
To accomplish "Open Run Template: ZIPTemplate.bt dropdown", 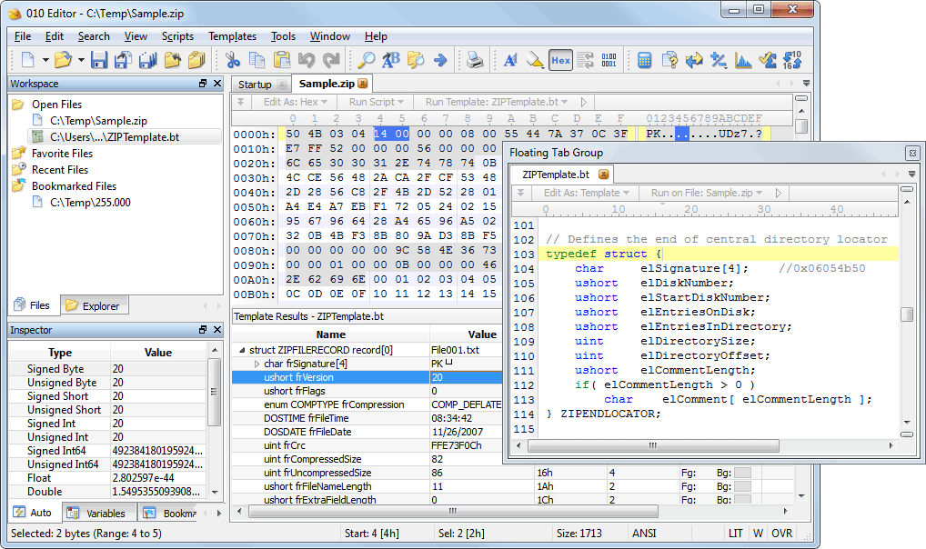I will tap(497, 103).
